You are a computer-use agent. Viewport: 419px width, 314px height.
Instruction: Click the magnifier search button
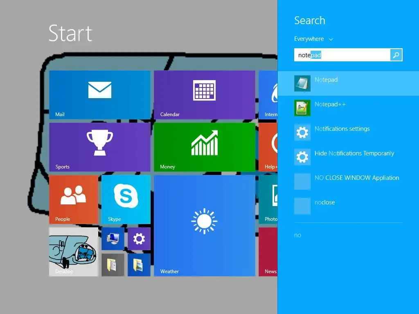pyautogui.click(x=396, y=55)
